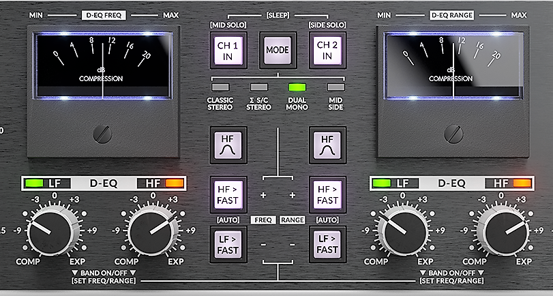The width and height of the screenshot is (553, 296).
Task: Toggle right channel LF green band LED
Action: point(382,183)
